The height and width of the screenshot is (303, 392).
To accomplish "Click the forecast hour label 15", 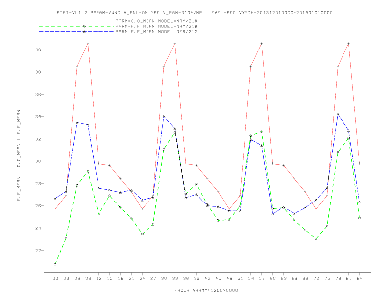I will pos(109,278).
